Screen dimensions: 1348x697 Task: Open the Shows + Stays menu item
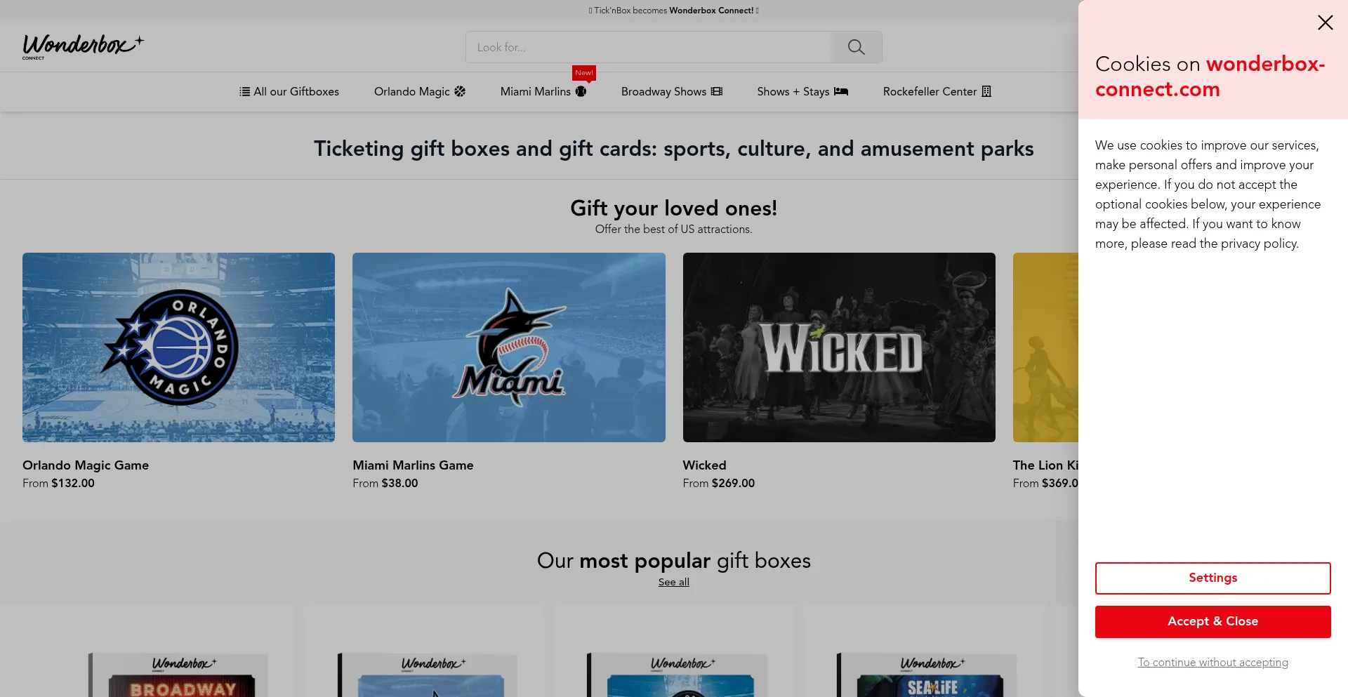tap(793, 92)
